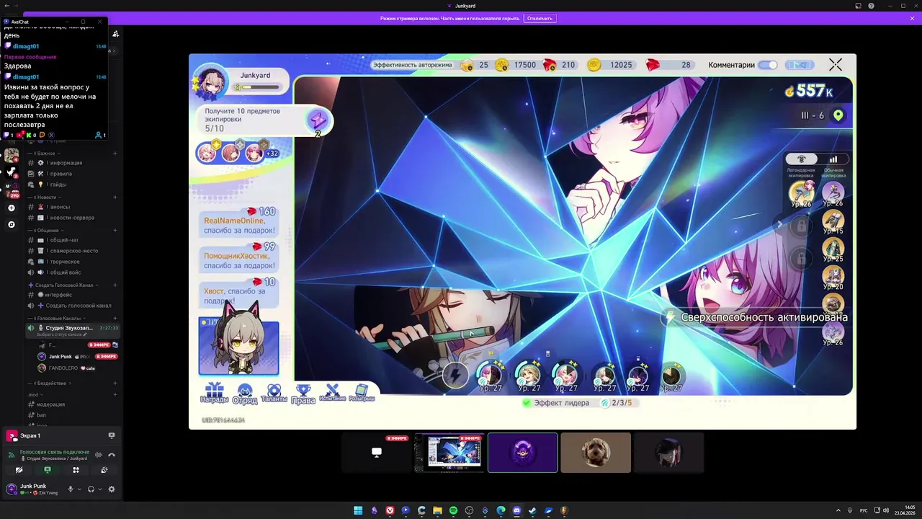Image resolution: width=922 pixels, height=519 pixels.
Task: Join the общий войс voice channel
Action: pyautogui.click(x=66, y=272)
